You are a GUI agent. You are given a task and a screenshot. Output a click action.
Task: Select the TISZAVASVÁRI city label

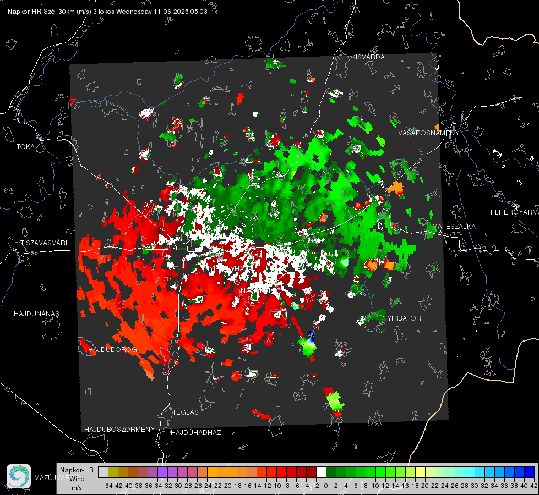[x=43, y=243]
